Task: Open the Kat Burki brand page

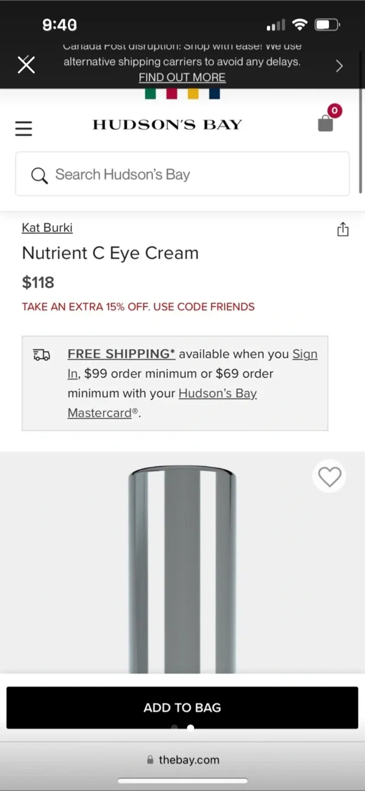Action: [x=47, y=227]
